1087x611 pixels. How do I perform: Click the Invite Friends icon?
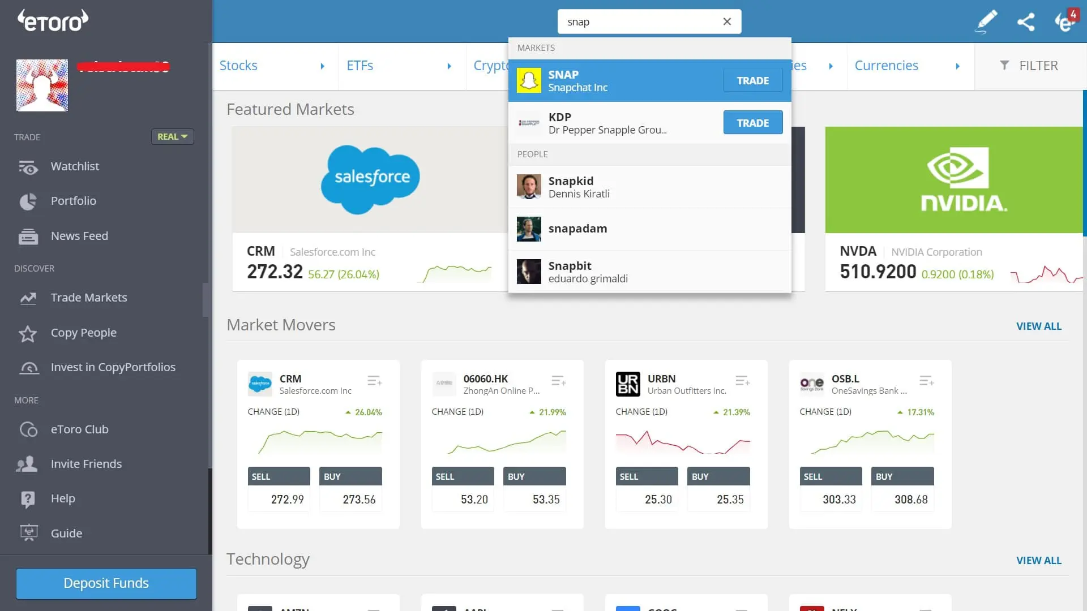[27, 464]
